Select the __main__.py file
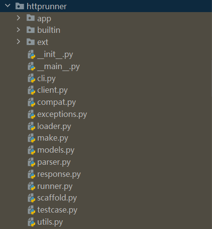 [58, 67]
